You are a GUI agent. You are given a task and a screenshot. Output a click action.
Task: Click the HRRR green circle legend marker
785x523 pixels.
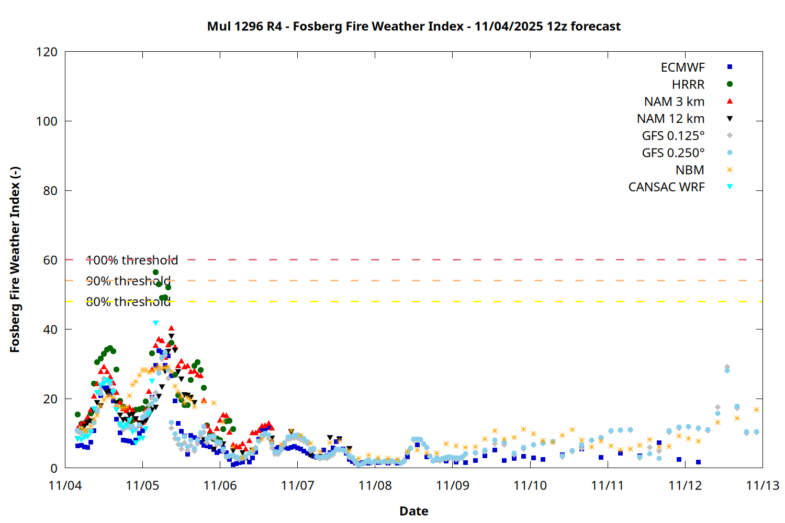(x=730, y=84)
